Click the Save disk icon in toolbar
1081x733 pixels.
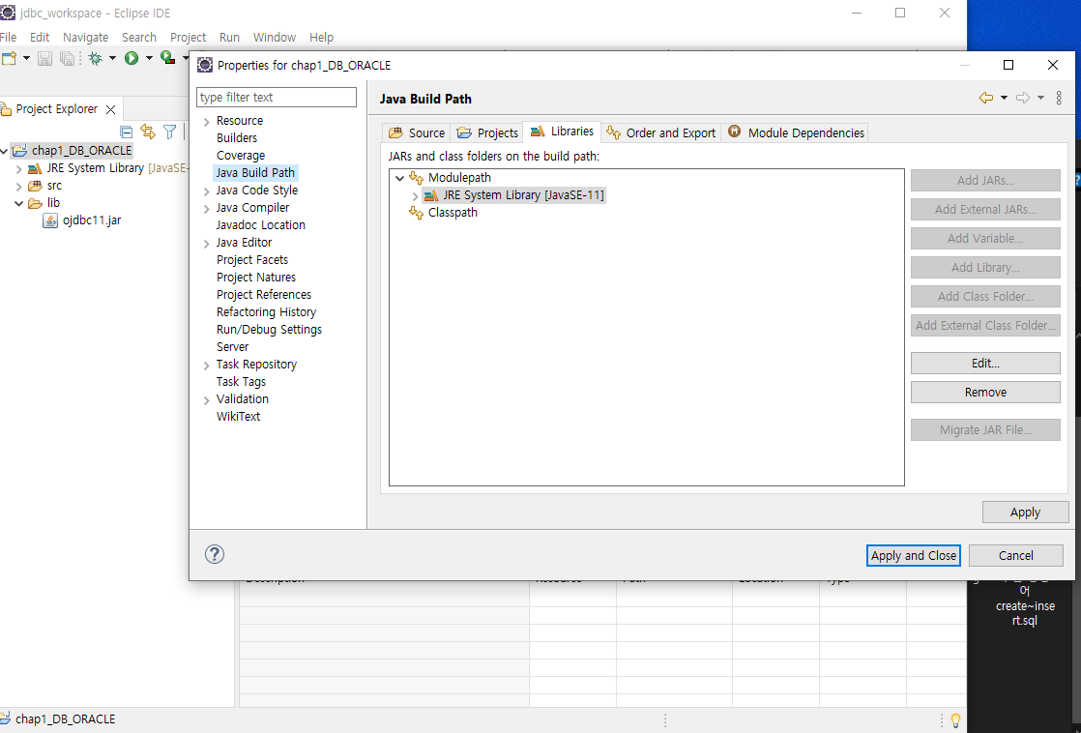click(x=44, y=59)
